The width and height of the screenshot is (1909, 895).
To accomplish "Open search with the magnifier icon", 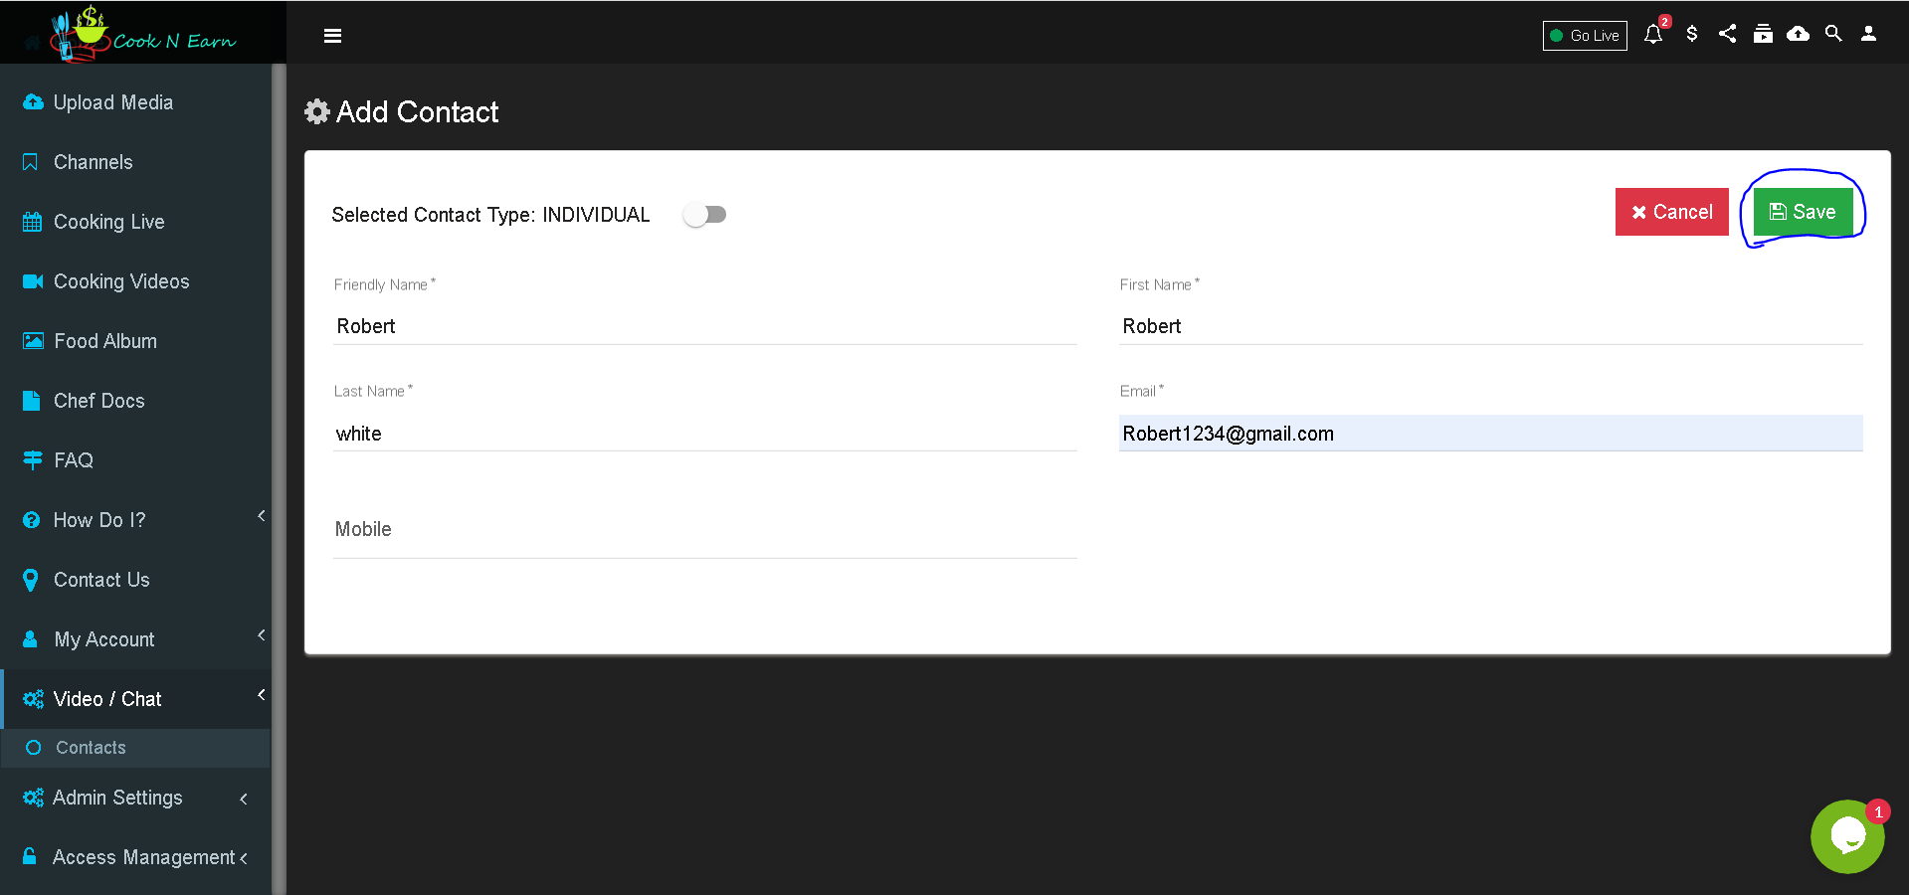I will coord(1833,34).
